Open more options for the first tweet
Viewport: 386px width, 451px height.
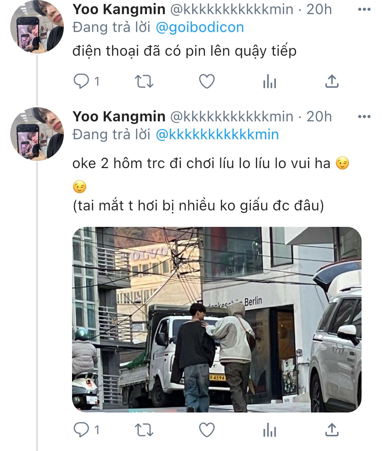tap(364, 10)
